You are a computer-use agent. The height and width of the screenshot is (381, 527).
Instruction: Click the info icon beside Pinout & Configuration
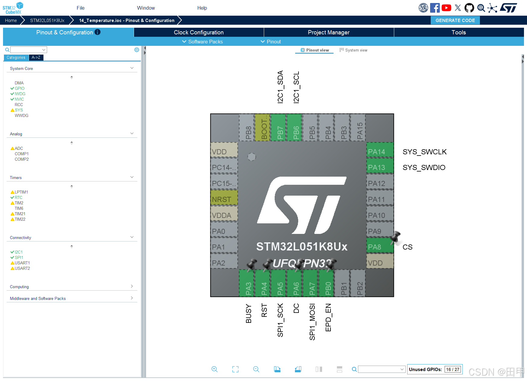(97, 32)
